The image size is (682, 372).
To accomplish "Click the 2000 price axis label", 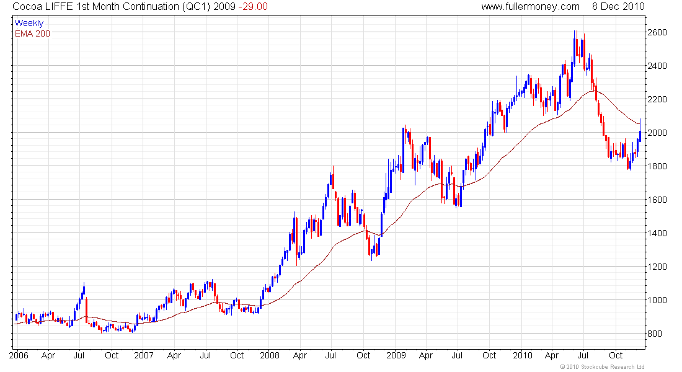I will pyautogui.click(x=657, y=133).
